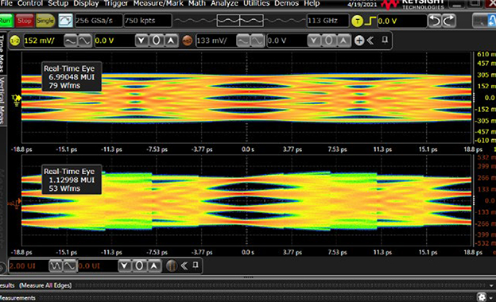The width and height of the screenshot is (496, 302).
Task: Click the round horizontal setup icon
Action: [172, 266]
